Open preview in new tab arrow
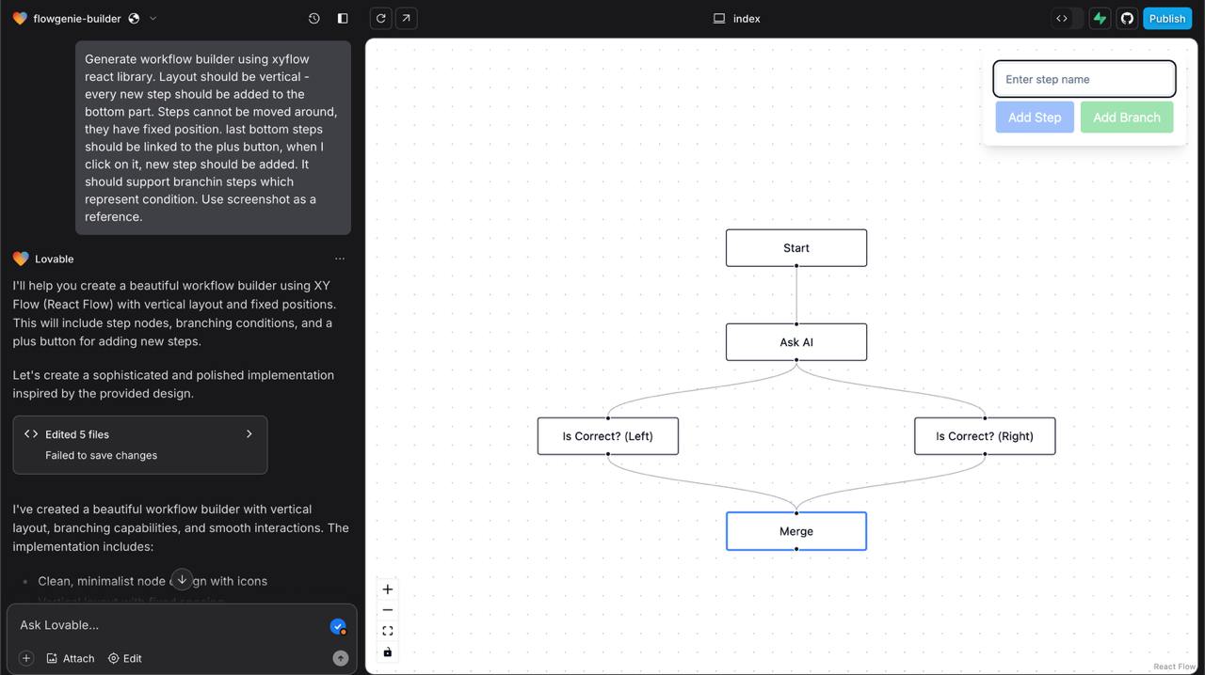 [x=406, y=18]
